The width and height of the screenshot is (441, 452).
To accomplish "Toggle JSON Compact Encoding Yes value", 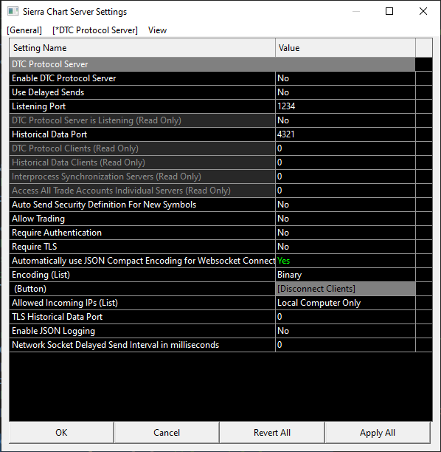I will click(x=345, y=261).
